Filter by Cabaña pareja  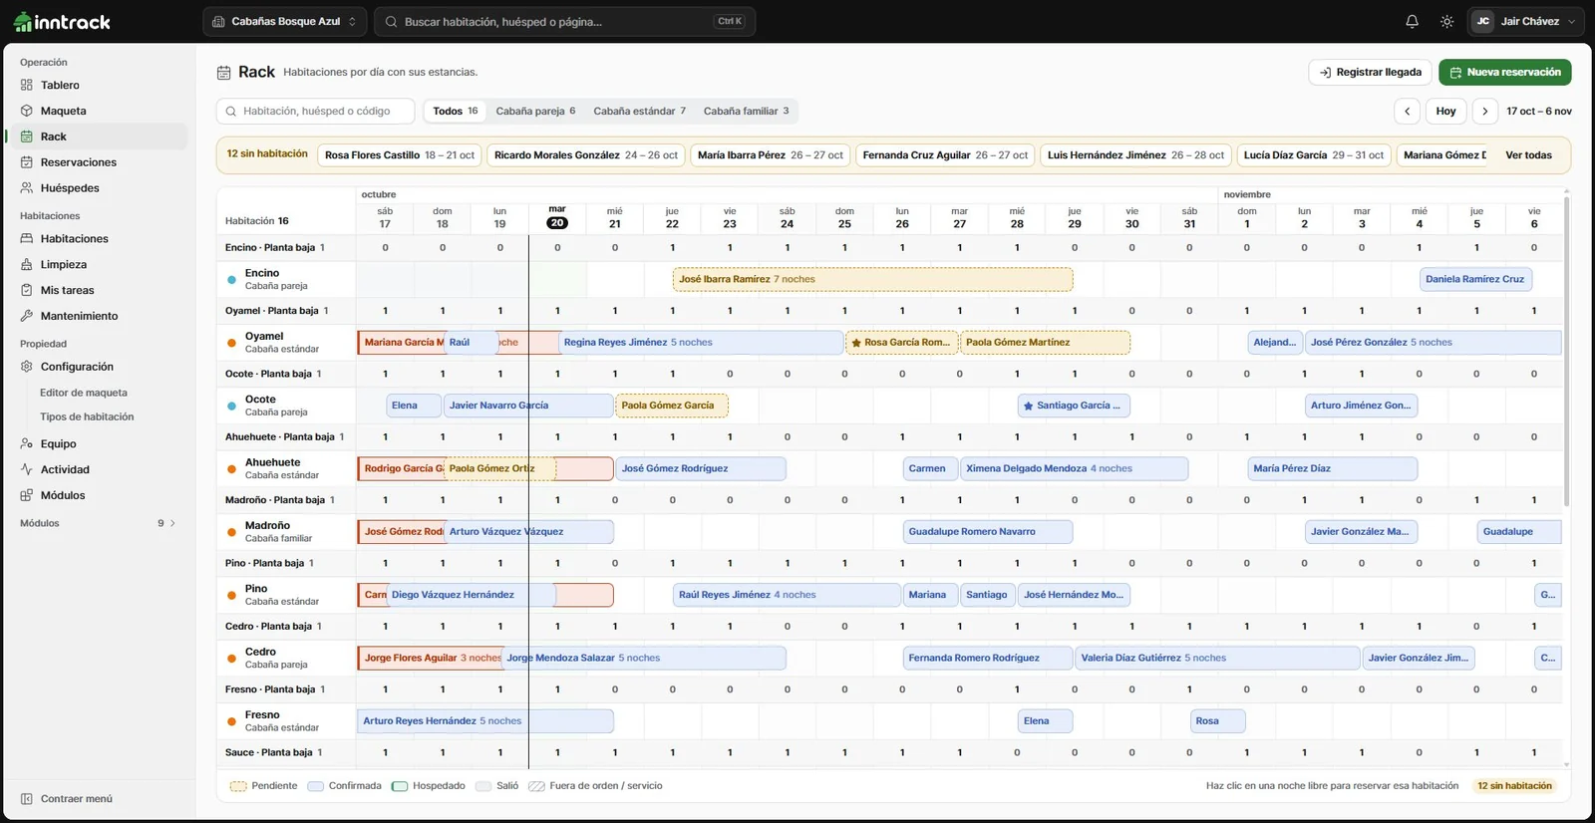point(535,112)
